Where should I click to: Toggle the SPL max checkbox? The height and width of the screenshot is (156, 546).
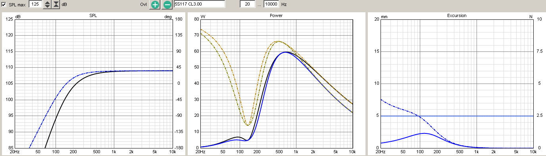click(4, 5)
